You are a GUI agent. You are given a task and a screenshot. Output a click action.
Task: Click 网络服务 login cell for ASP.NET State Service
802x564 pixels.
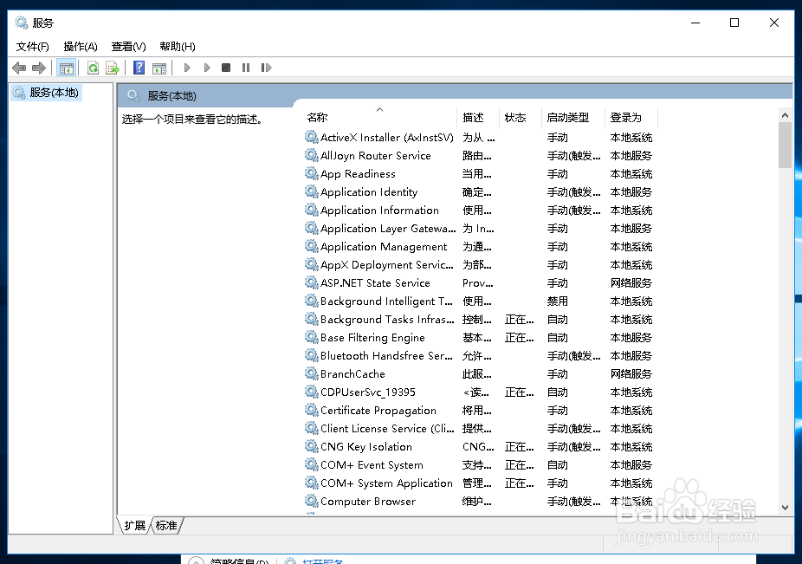(631, 283)
